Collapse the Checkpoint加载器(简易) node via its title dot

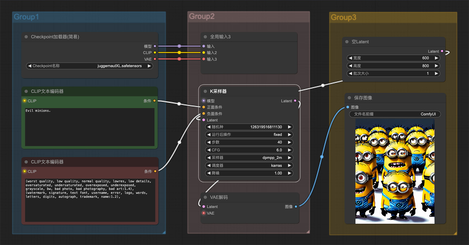point(26,37)
